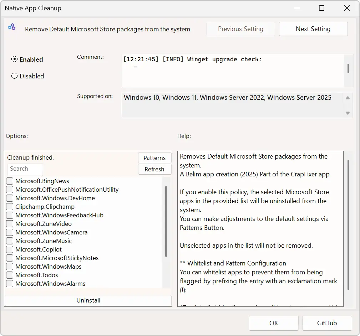Viewport: 360px width, 336px height.
Task: Click the Supported on scroll down arrow
Action: pos(348,113)
